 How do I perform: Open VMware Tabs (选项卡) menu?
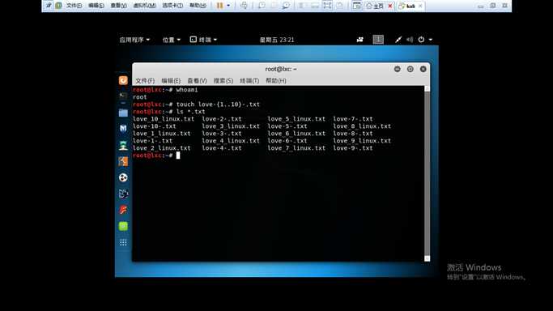(x=172, y=6)
